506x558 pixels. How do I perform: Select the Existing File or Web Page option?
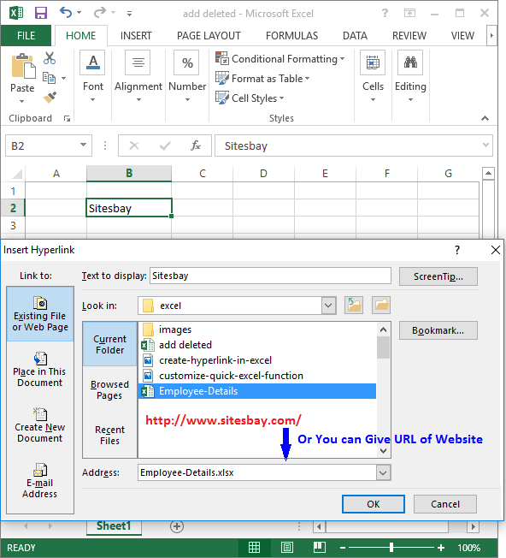(x=40, y=314)
